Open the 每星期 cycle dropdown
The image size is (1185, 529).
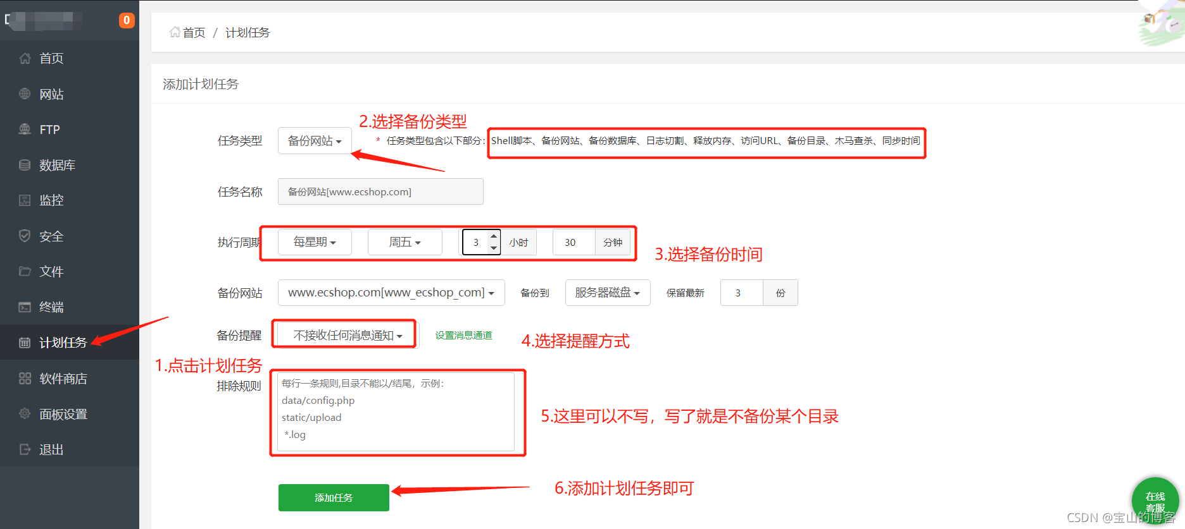click(315, 242)
